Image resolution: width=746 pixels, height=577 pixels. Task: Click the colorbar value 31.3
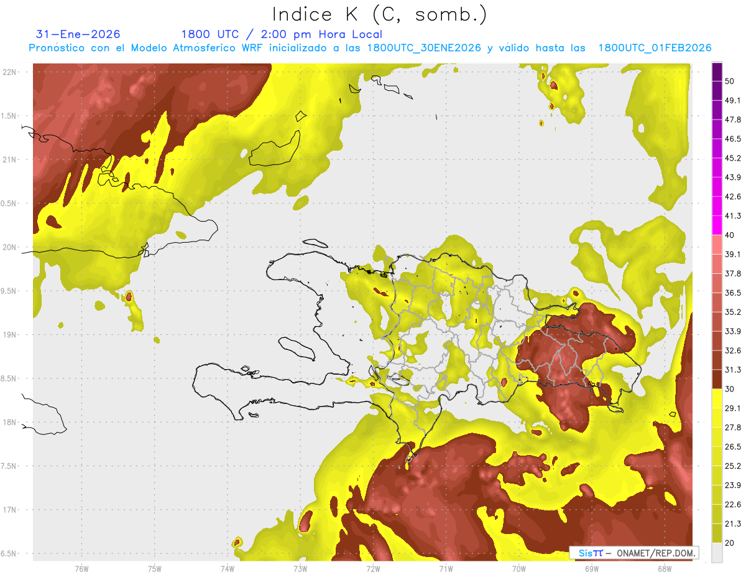coord(733,370)
